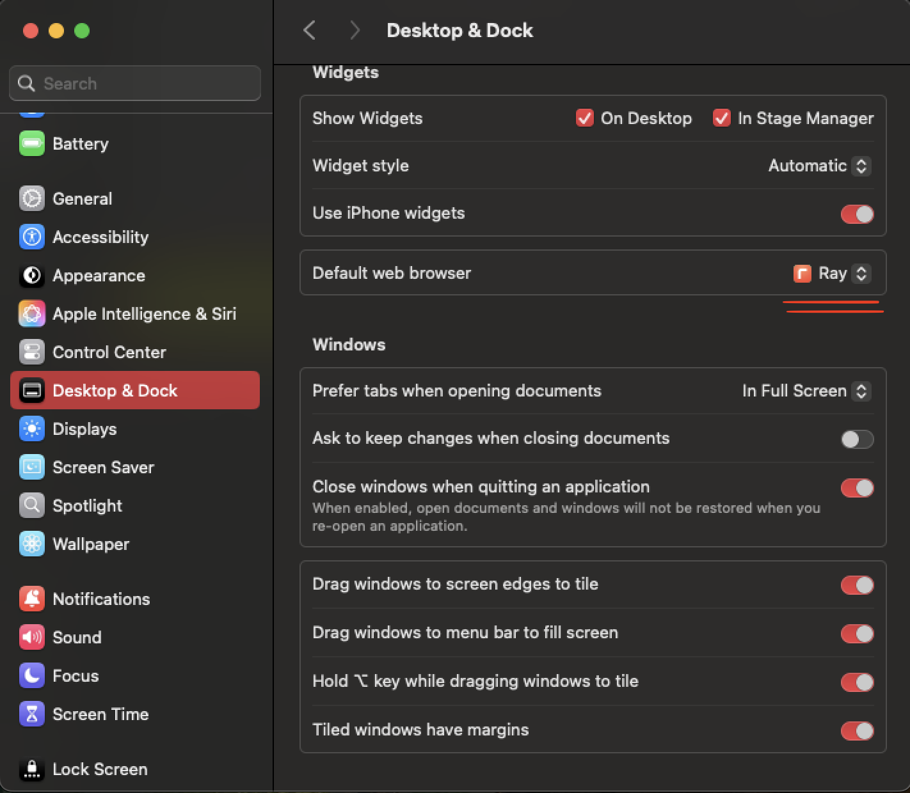Viewport: 910px width, 793px height.
Task: Click the Appearance icon
Action: click(x=32, y=276)
